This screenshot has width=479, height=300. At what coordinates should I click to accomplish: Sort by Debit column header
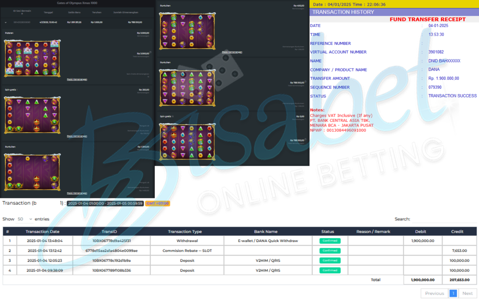(421, 231)
